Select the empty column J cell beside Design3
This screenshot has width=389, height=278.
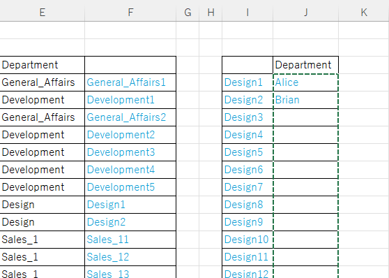point(305,117)
